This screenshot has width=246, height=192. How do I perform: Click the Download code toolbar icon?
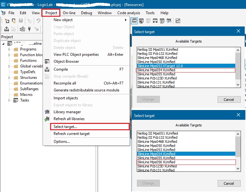(36, 29)
